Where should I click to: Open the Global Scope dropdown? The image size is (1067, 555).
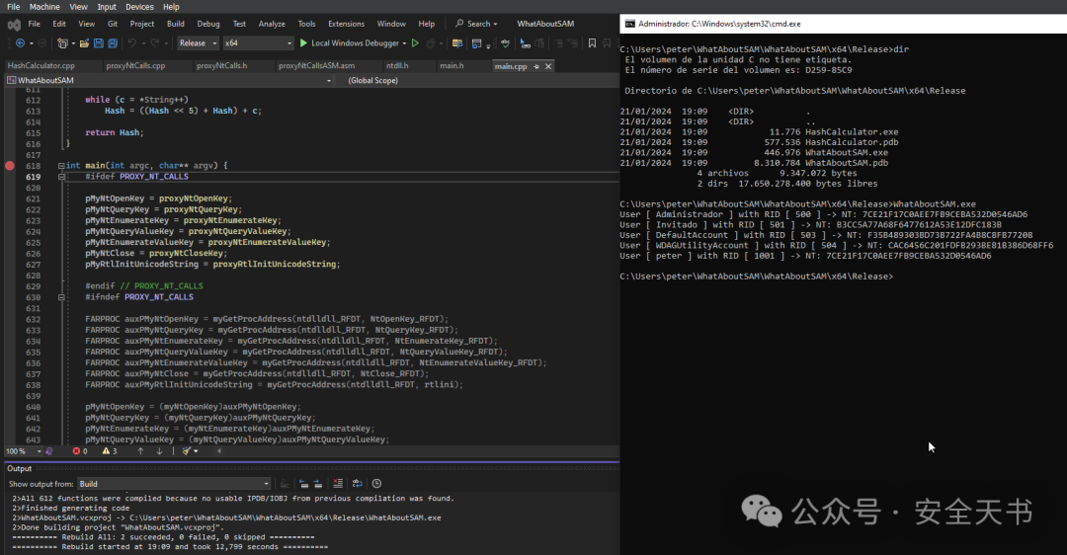coord(480,80)
